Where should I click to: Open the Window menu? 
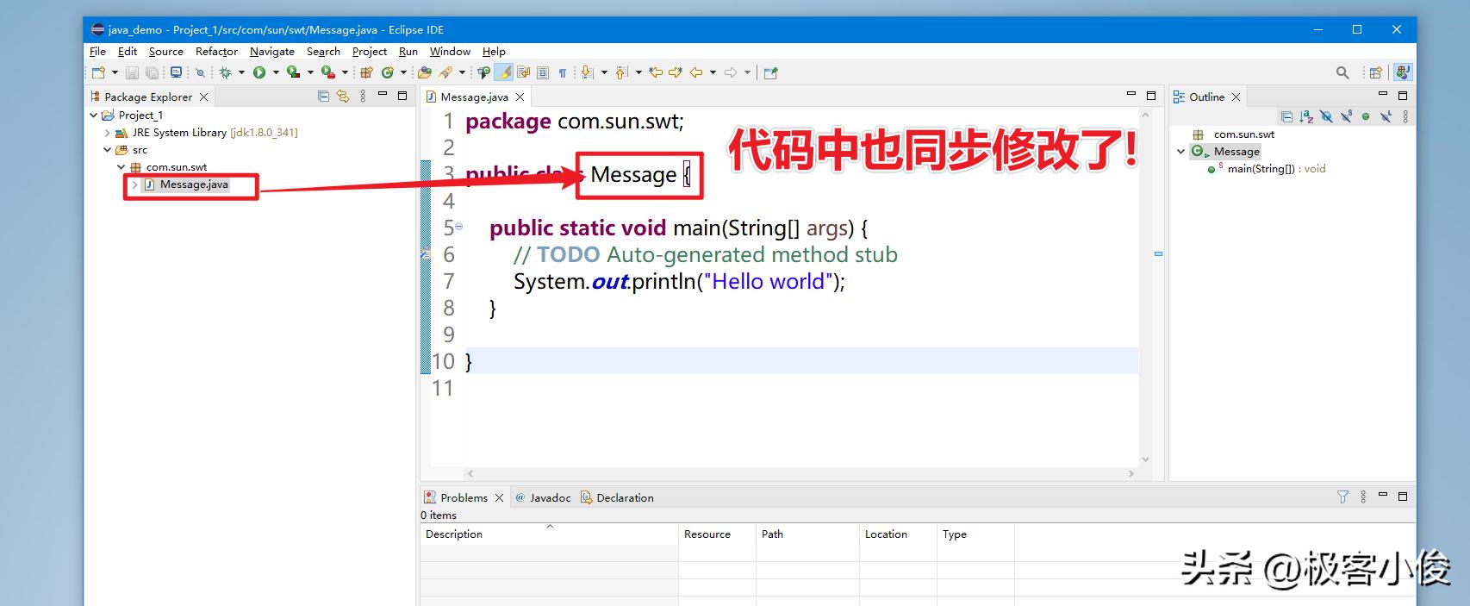coord(450,52)
